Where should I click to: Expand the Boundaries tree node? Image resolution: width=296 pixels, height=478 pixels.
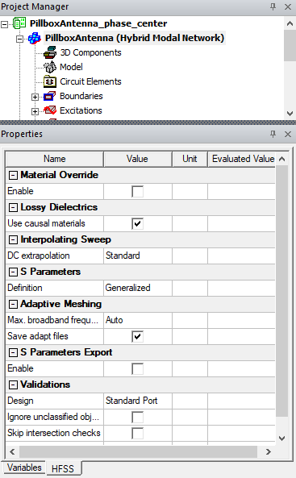tap(35, 97)
